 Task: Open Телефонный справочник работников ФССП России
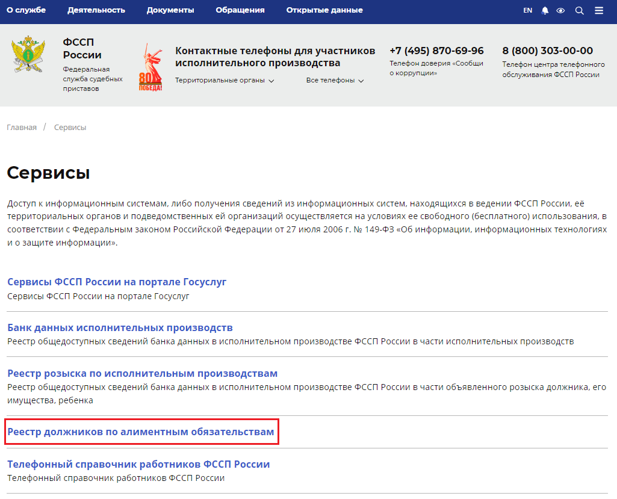pos(138,464)
